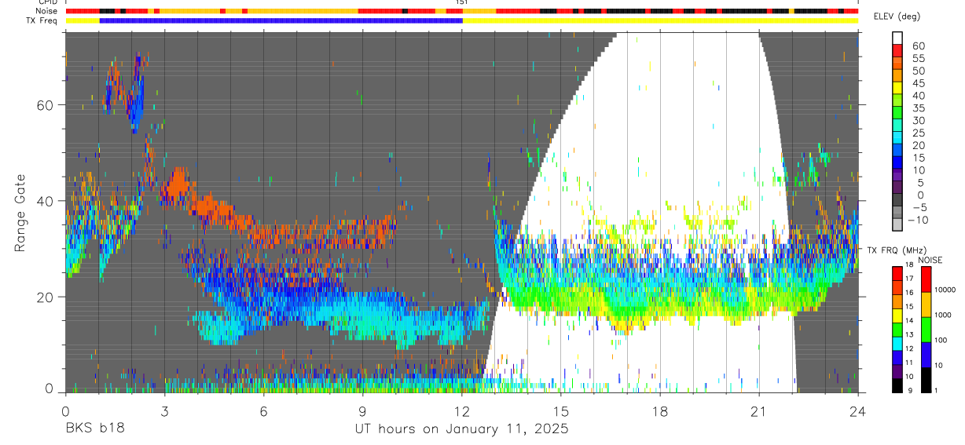
Task: Click the ELEV colorbar label '-5'
Action: [919, 207]
